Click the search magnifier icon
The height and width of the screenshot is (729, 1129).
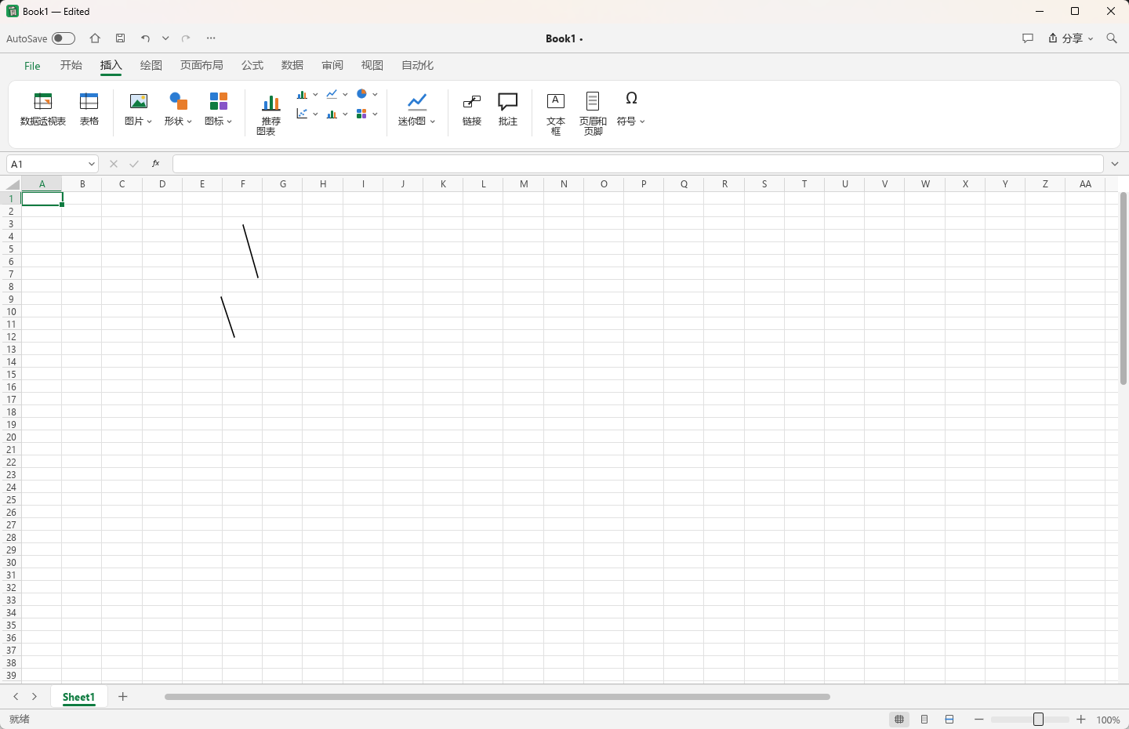(1112, 38)
